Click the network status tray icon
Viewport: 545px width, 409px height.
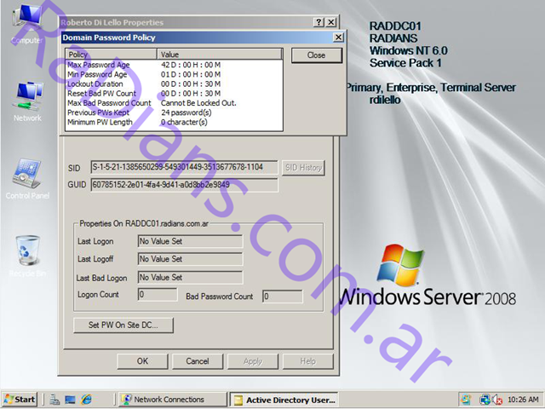pos(485,400)
